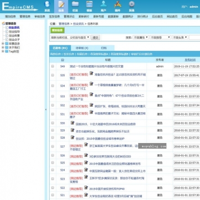Click the title image icon in row 535
Image resolution: width=200 pixels, height=200 pixels.
click(91, 73)
